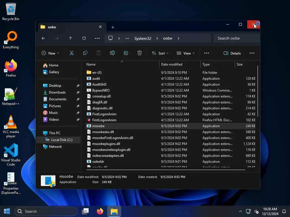Click File Explorer taskbar icon
The width and height of the screenshot is (290, 217).
click(x=114, y=211)
